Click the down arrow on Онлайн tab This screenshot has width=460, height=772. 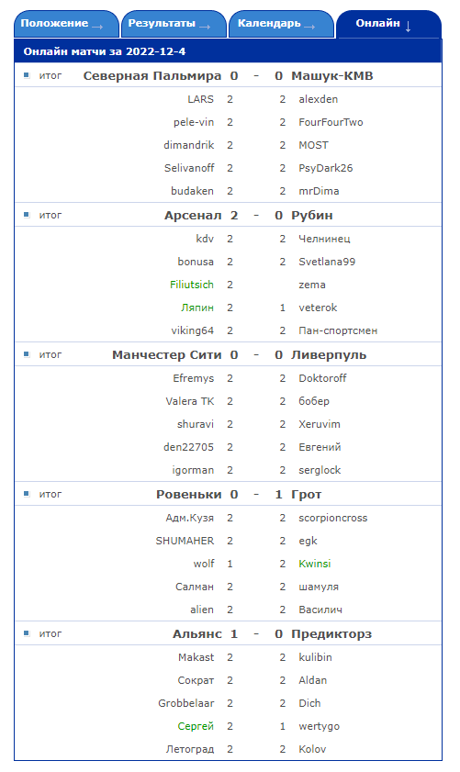(408, 27)
